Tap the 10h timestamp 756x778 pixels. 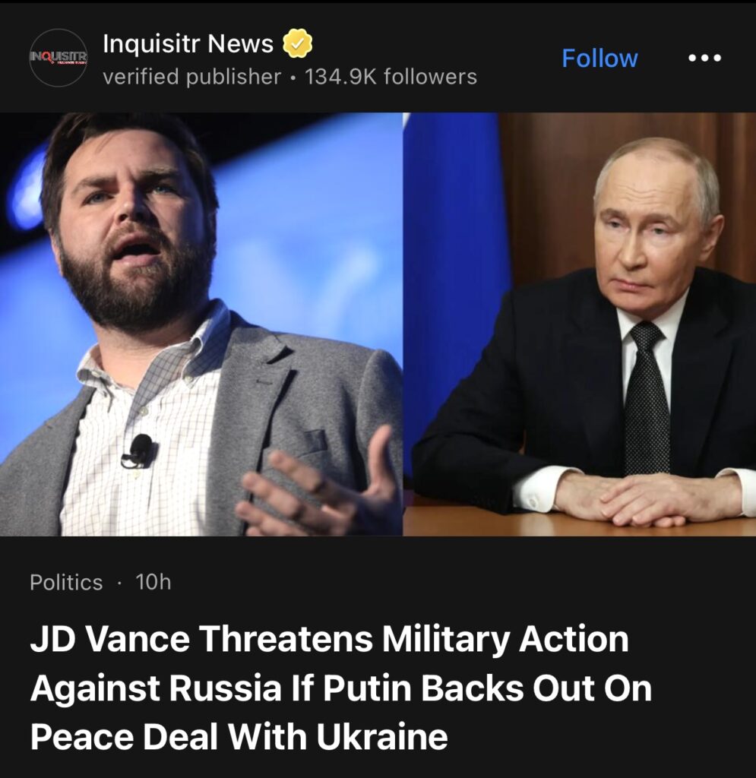(153, 582)
